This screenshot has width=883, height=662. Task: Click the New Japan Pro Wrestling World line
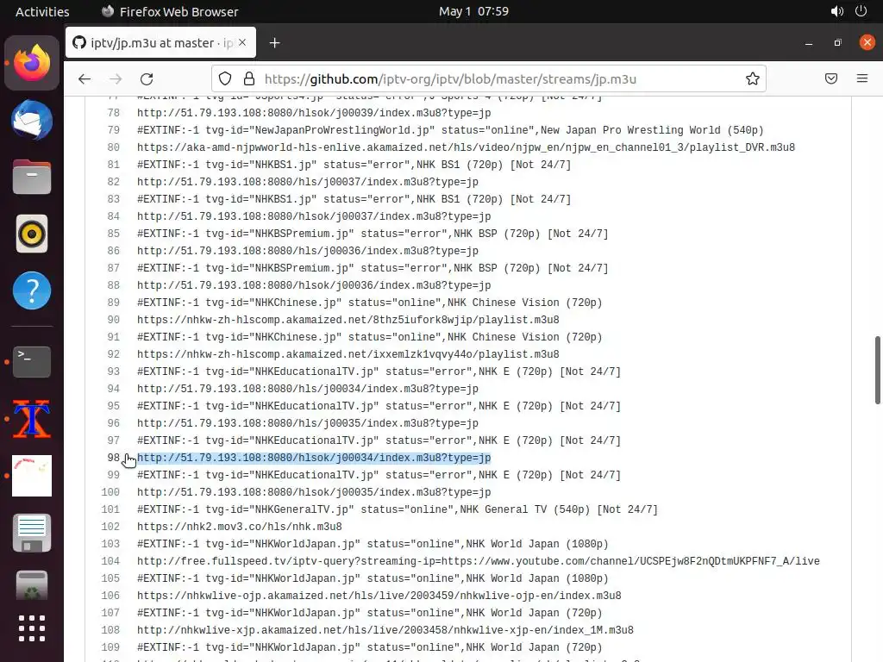pyautogui.click(x=450, y=130)
